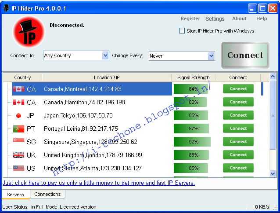The height and width of the screenshot is (213, 280).
Task: Connect to the Singapore server
Action: point(238,142)
